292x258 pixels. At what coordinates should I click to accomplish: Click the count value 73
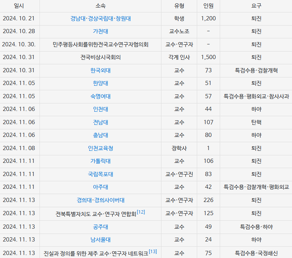click(x=208, y=70)
